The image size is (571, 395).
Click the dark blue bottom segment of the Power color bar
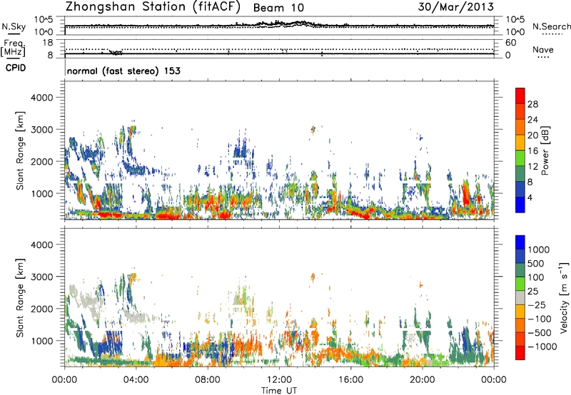tap(520, 205)
